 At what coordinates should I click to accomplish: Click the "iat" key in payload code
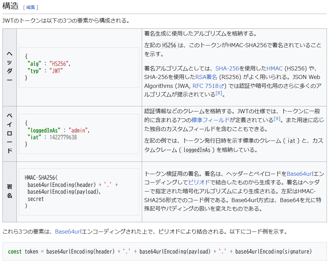pos(35,137)
